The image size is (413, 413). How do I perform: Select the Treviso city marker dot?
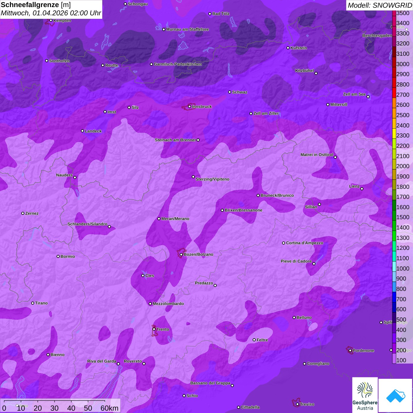click(297, 404)
